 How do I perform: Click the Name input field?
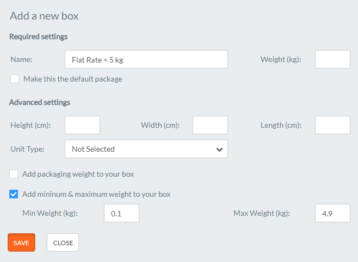(x=146, y=59)
